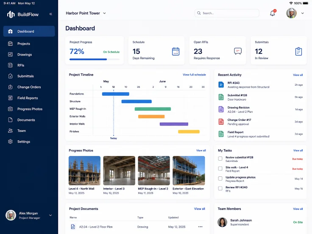Click the Structure timeline bar
Image resolution: width=312 pixels, height=234 pixels.
click(136, 101)
